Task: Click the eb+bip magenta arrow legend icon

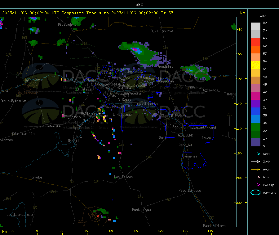Action: click(255, 185)
